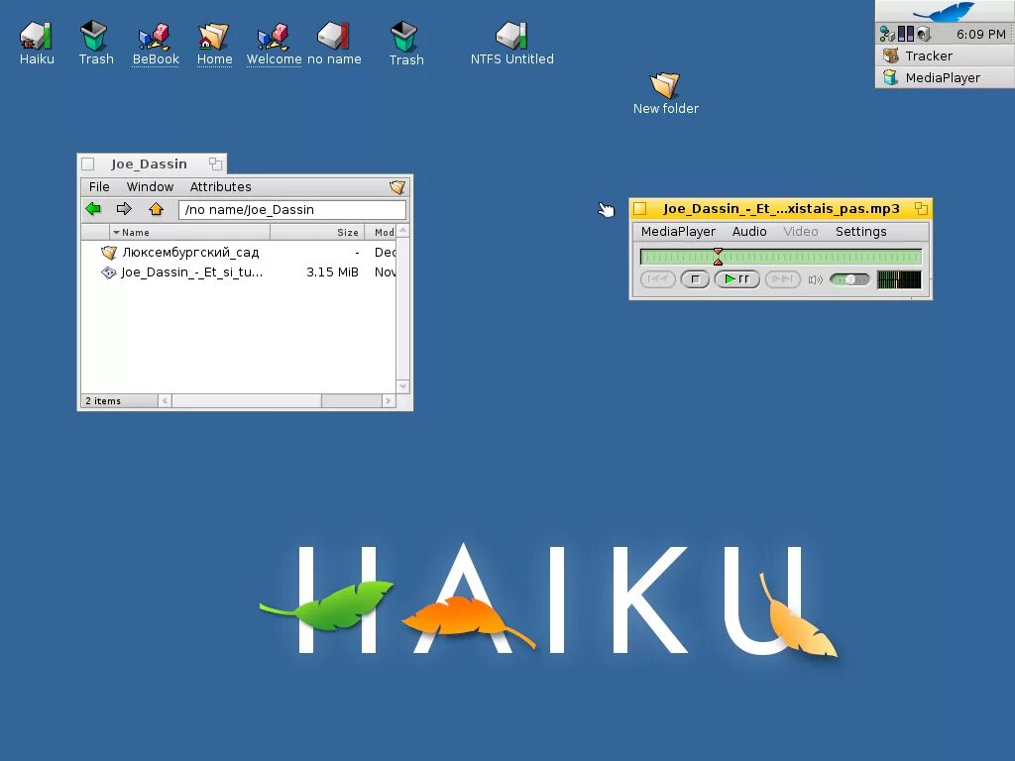Click the MediaPlayer audio peak meter
The width and height of the screenshot is (1015, 761).
[898, 279]
